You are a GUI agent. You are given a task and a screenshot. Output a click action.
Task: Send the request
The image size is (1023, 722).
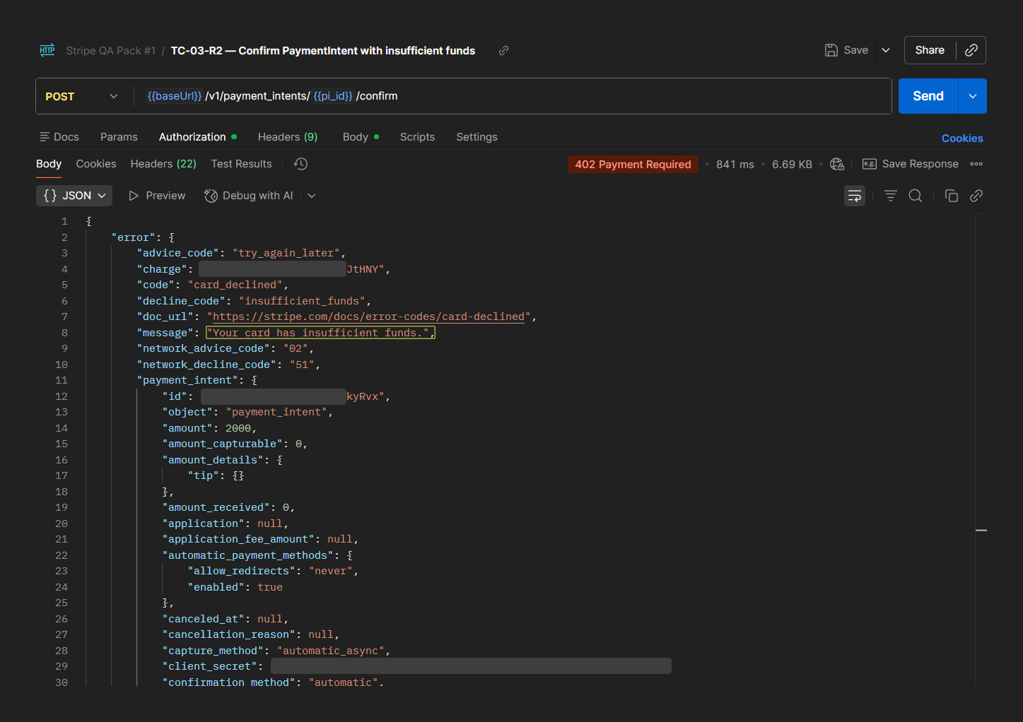click(x=928, y=96)
